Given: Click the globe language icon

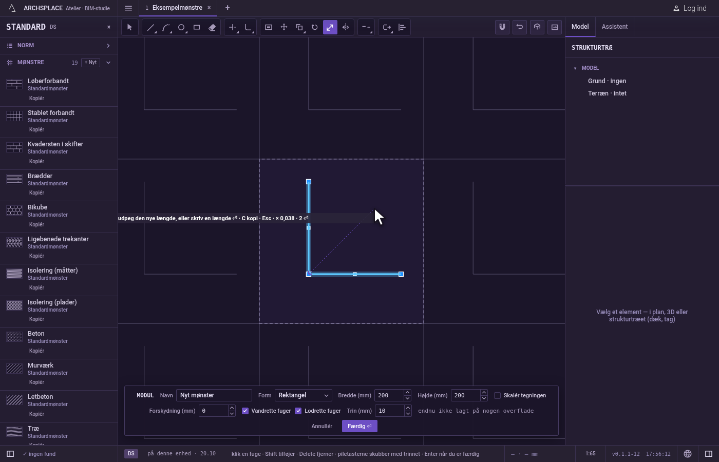Looking at the screenshot, I should [688, 454].
